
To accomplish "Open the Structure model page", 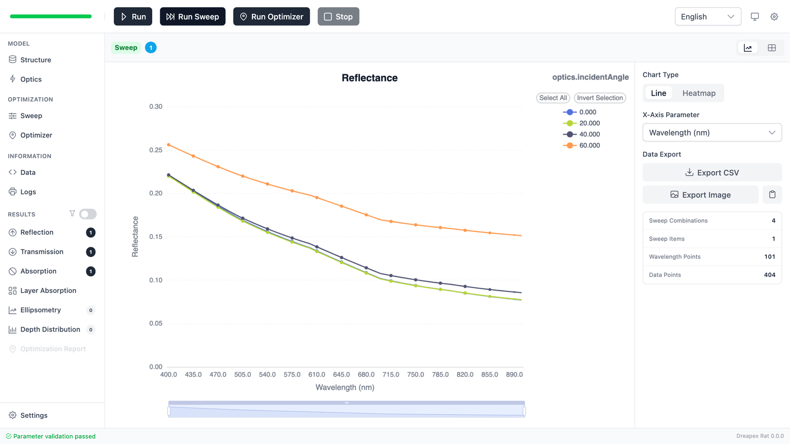I will 35,60.
